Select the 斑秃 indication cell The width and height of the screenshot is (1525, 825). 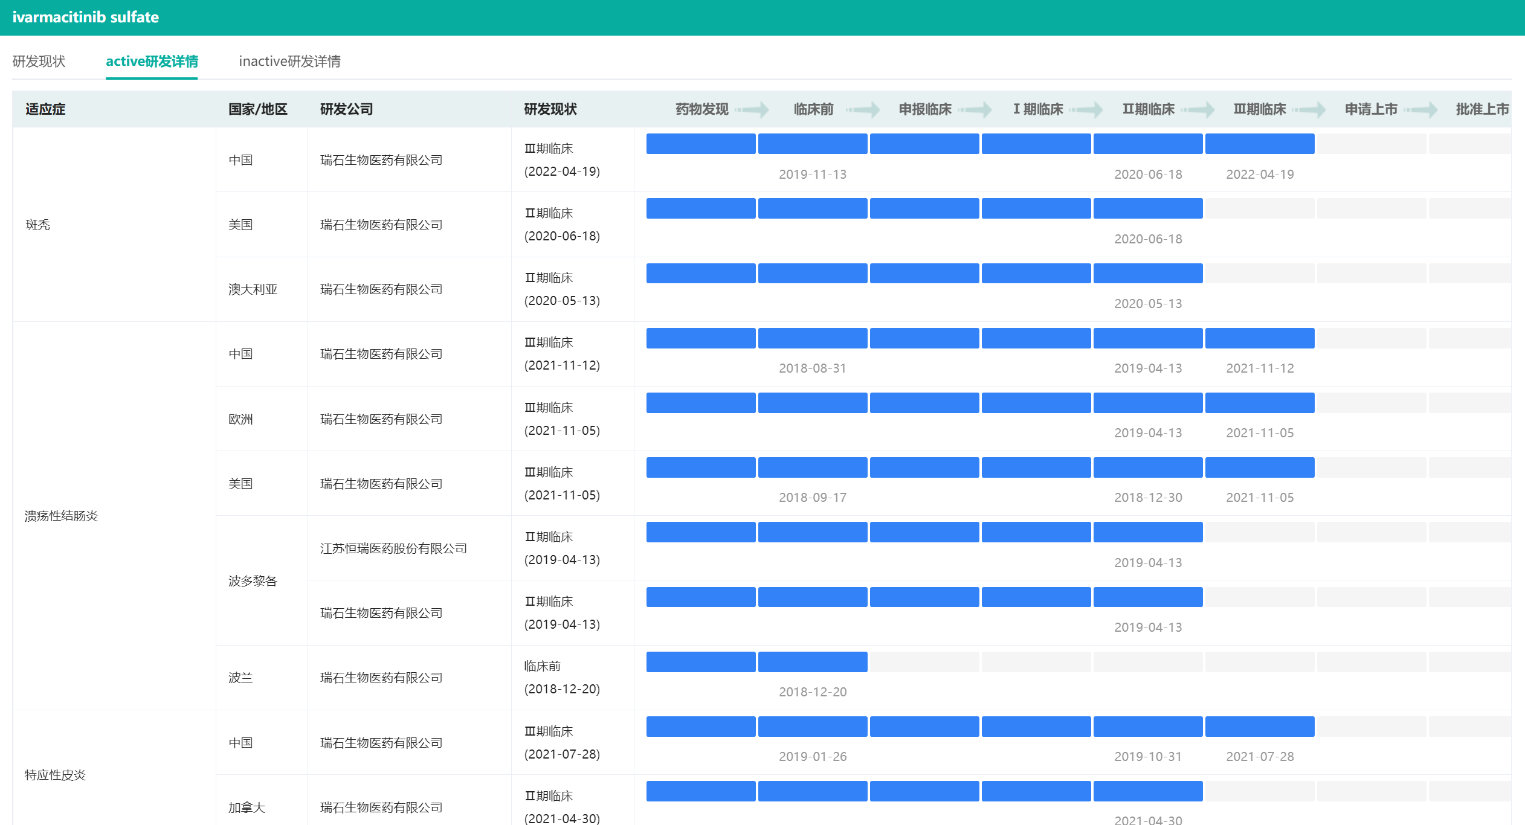coord(37,225)
